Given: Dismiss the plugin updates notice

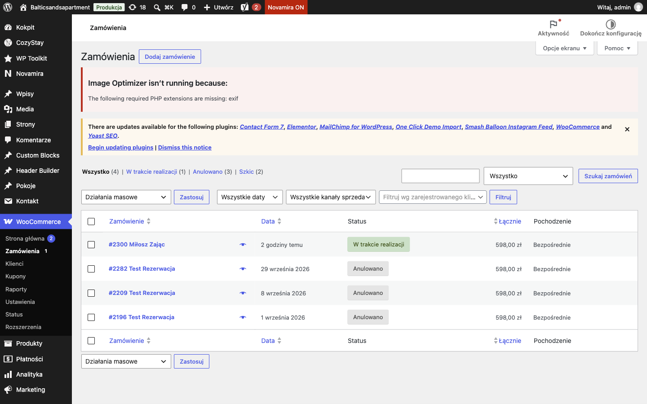Looking at the screenshot, I should tap(627, 129).
